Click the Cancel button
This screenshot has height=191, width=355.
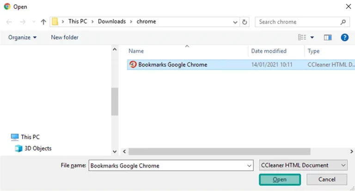click(x=327, y=179)
